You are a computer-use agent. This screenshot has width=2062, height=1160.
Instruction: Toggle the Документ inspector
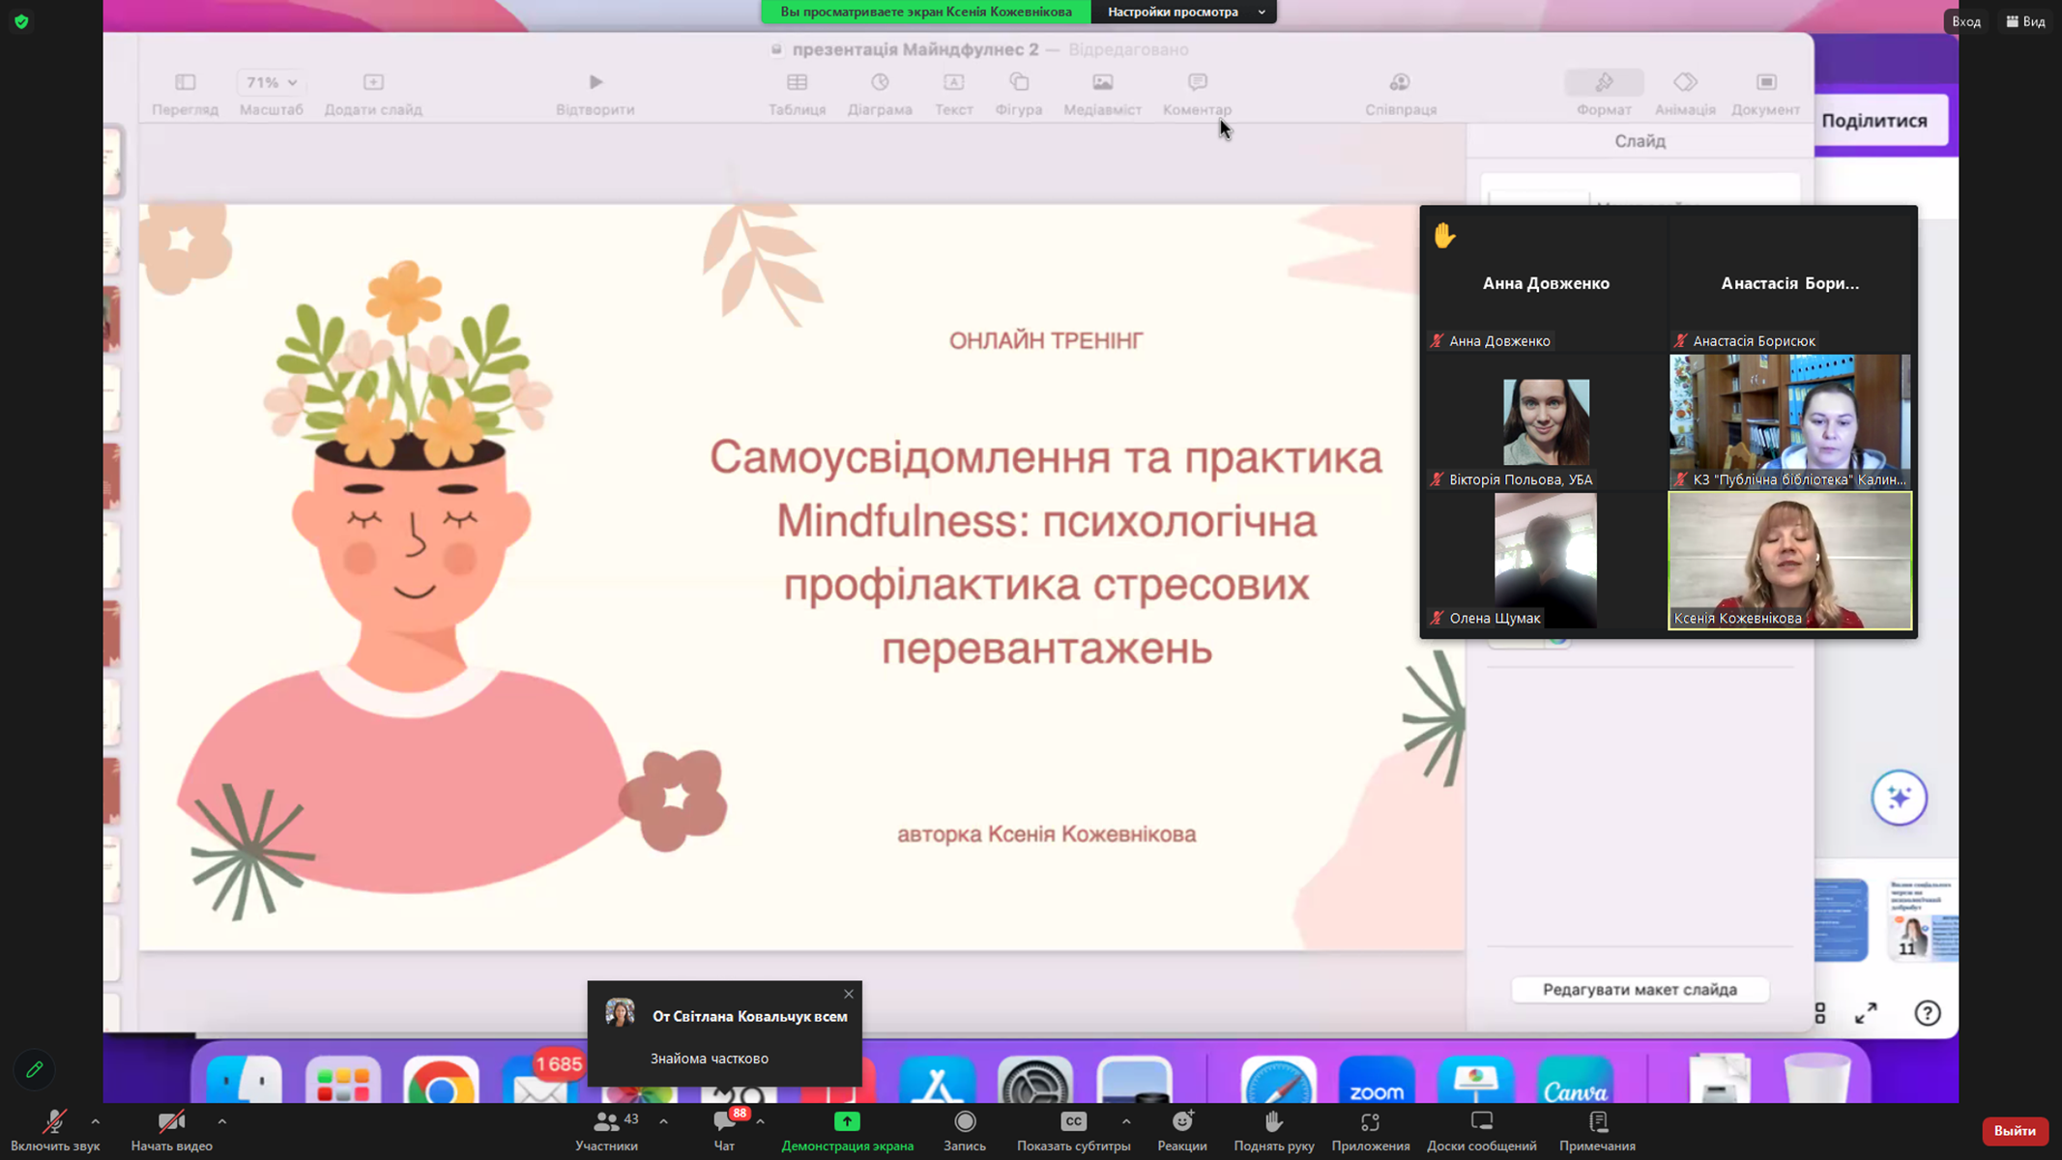click(x=1765, y=94)
